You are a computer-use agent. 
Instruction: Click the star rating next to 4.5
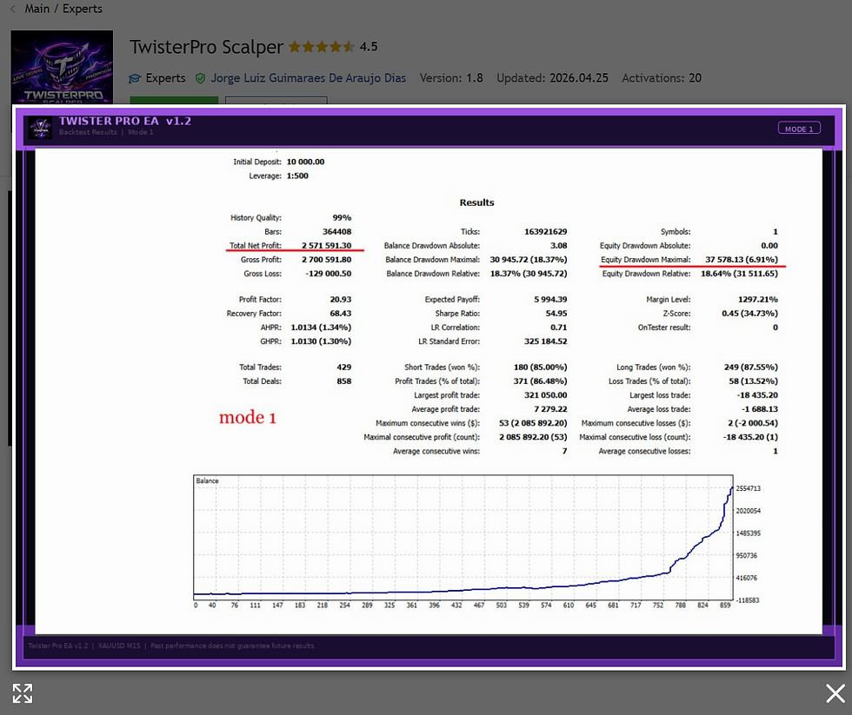click(x=322, y=47)
